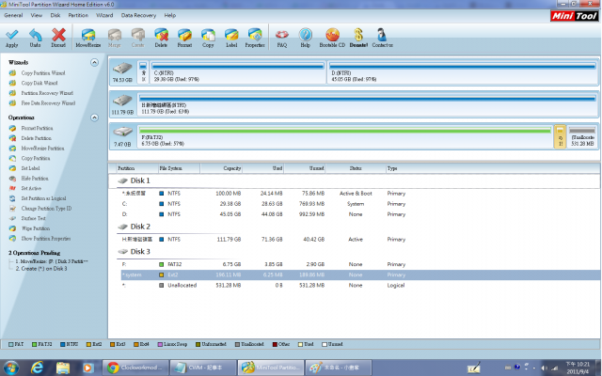Select pending operation 2 Create on Disk 3

tap(41, 269)
